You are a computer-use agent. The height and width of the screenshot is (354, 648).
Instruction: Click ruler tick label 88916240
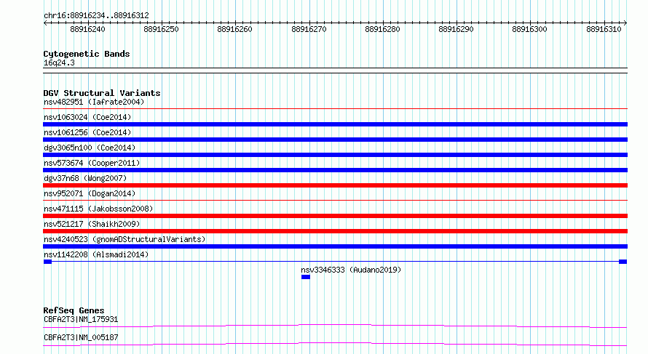[x=87, y=29]
